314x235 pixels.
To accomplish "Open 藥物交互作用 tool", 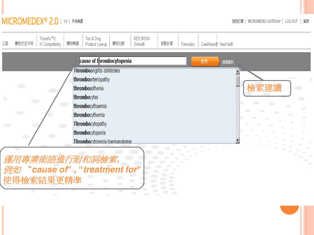I will coord(24,43).
